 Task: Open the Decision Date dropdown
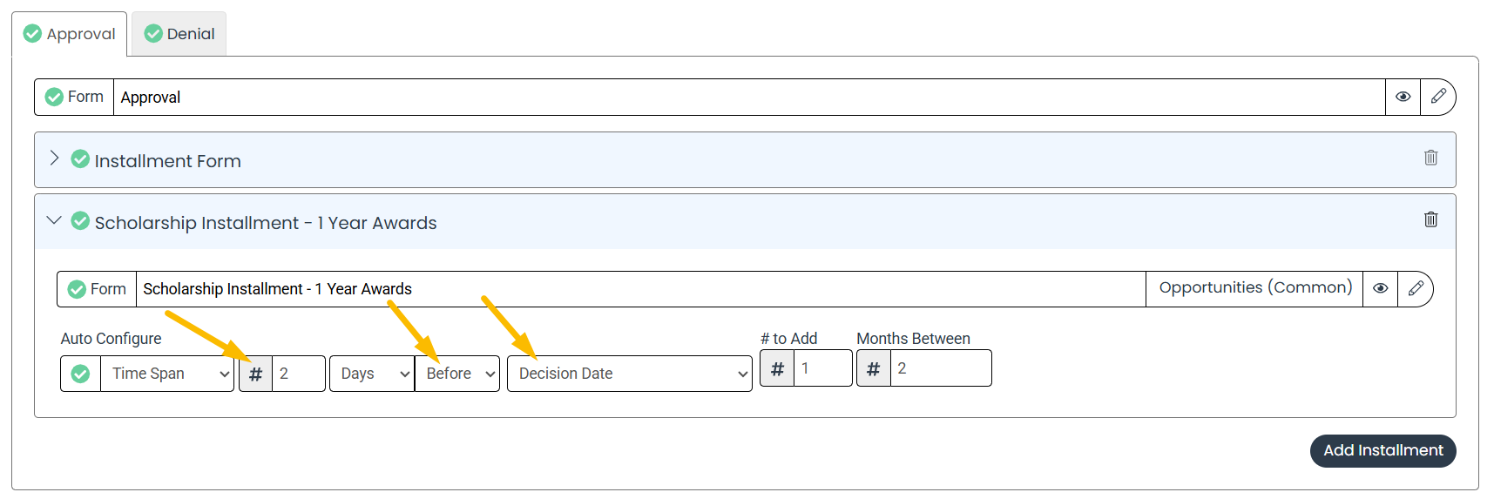[630, 374]
